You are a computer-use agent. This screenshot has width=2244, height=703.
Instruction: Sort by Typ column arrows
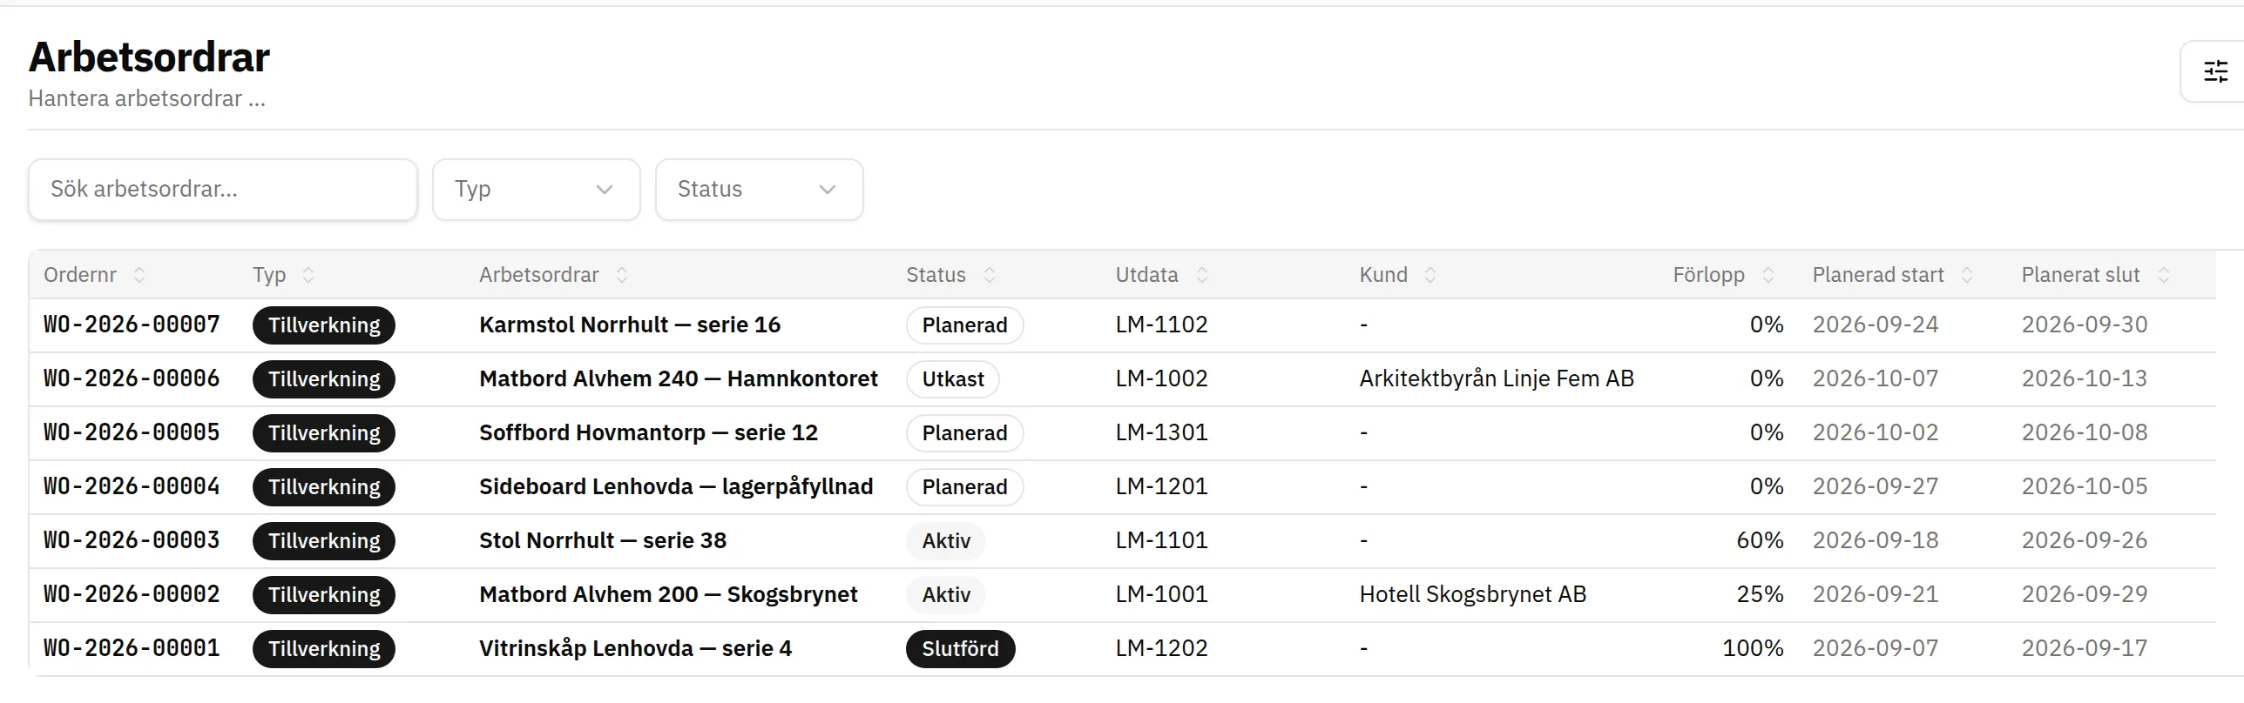point(308,275)
